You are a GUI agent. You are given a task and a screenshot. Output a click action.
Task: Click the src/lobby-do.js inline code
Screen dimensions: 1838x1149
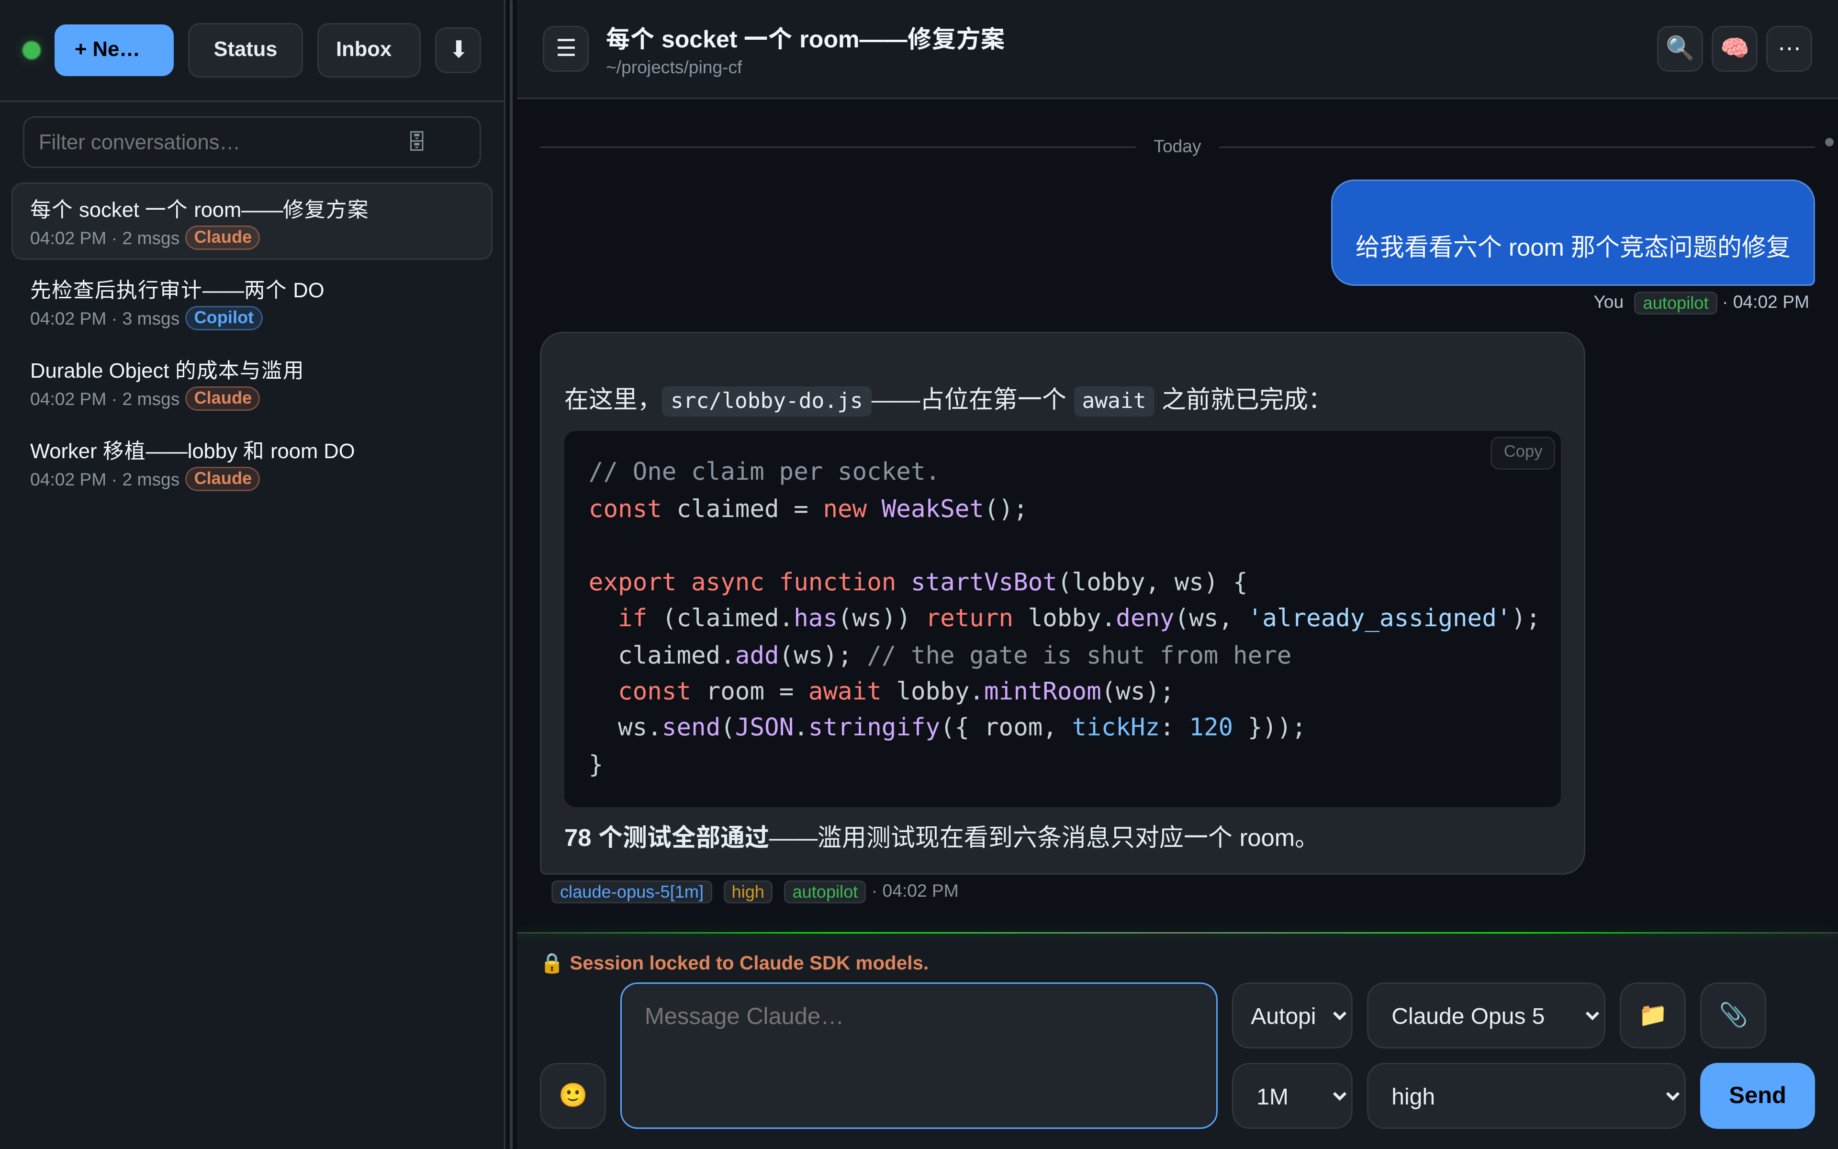(x=765, y=401)
